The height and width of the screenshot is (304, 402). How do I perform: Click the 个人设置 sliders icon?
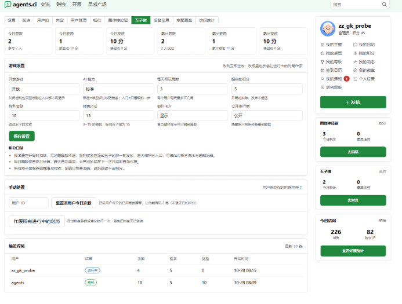[x=355, y=79]
